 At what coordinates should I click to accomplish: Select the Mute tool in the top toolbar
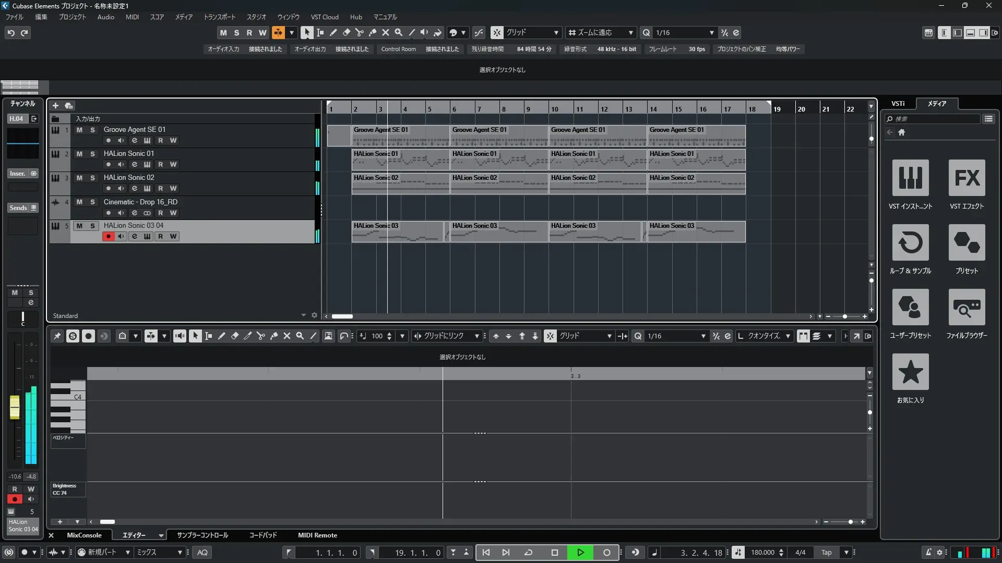point(386,32)
